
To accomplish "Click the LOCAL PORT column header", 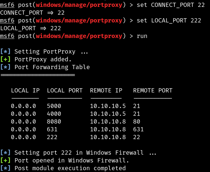I will 65,90.
